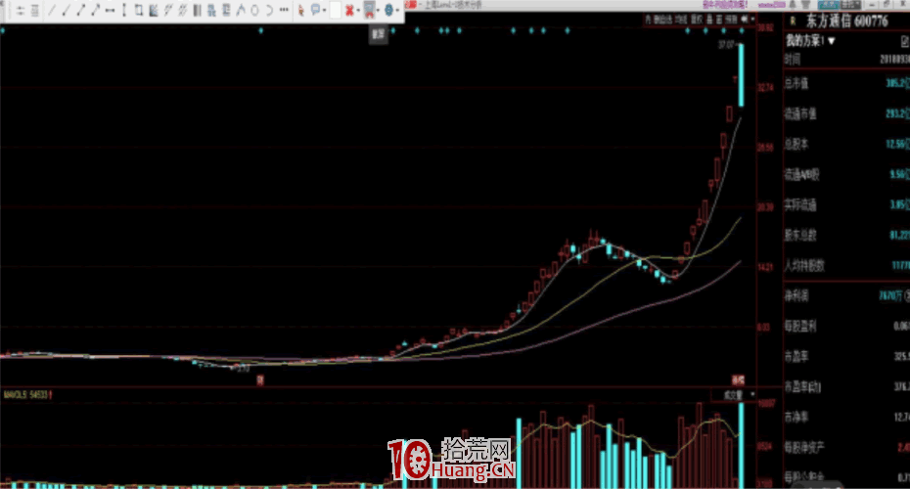Click small icon right of 我的方案1 row

(905, 41)
